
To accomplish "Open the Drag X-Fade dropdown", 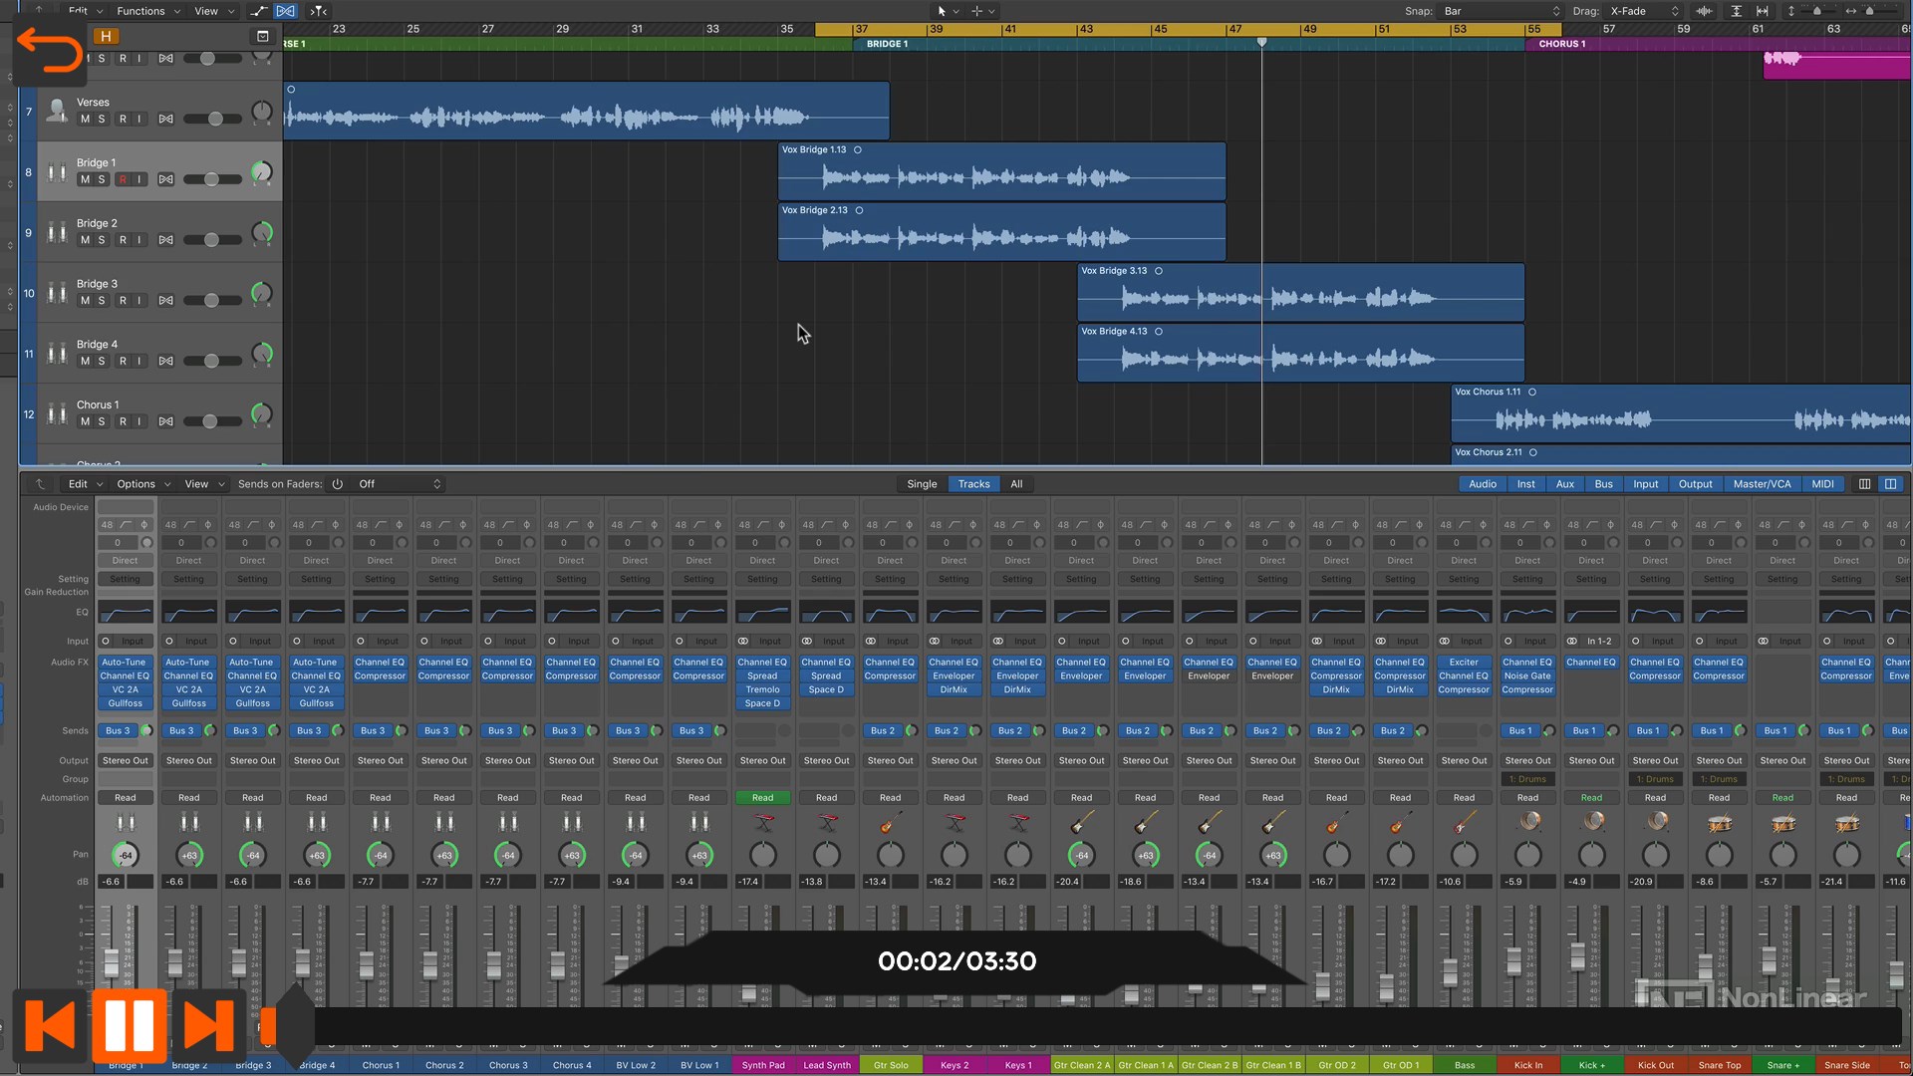I will 1644,11.
